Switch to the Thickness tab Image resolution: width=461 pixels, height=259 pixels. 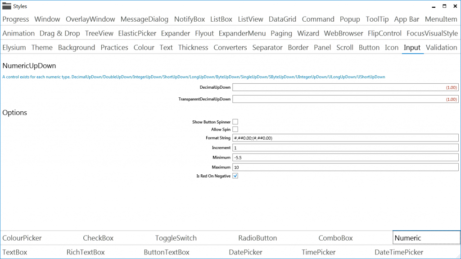(x=193, y=47)
